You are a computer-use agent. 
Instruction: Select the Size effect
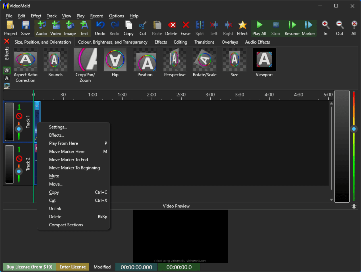click(x=235, y=63)
